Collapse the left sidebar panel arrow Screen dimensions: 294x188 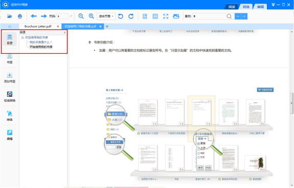tap(10, 27)
